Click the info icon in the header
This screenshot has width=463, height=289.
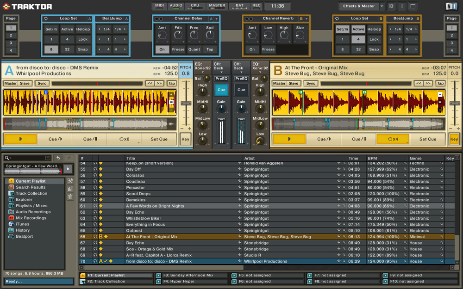pyautogui.click(x=402, y=6)
